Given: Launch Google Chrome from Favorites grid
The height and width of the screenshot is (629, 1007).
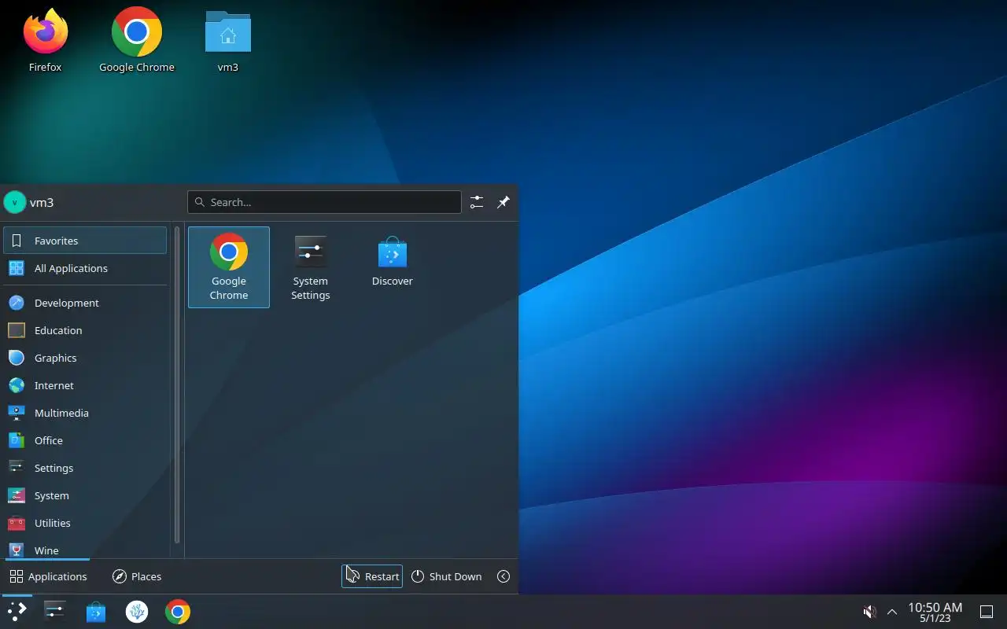Looking at the screenshot, I should point(229,267).
